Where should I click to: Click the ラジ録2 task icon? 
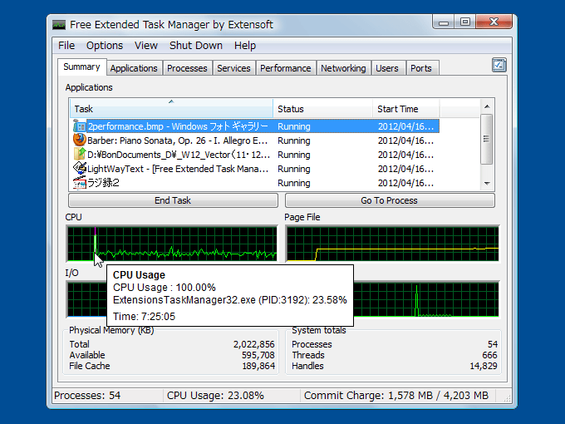point(79,182)
